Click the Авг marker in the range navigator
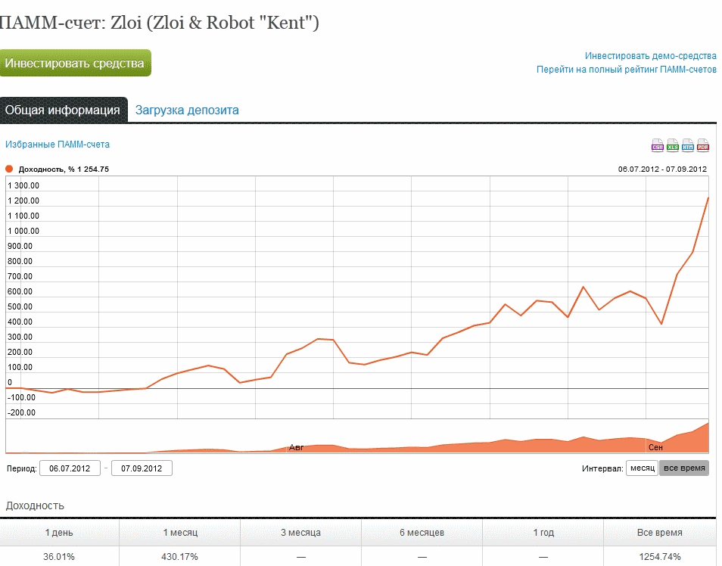 coord(296,448)
